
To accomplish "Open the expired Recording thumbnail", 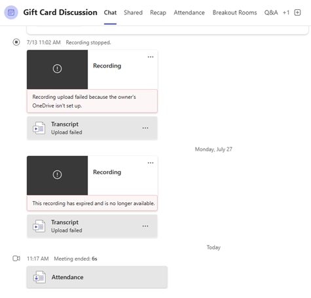I will click(x=57, y=176).
